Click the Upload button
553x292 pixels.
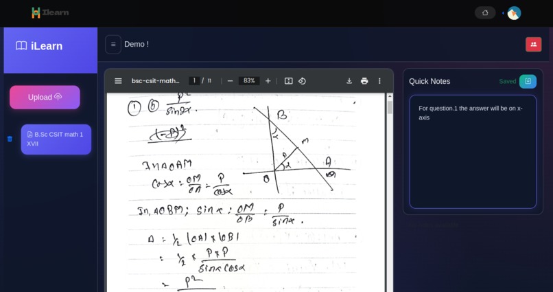click(x=45, y=97)
